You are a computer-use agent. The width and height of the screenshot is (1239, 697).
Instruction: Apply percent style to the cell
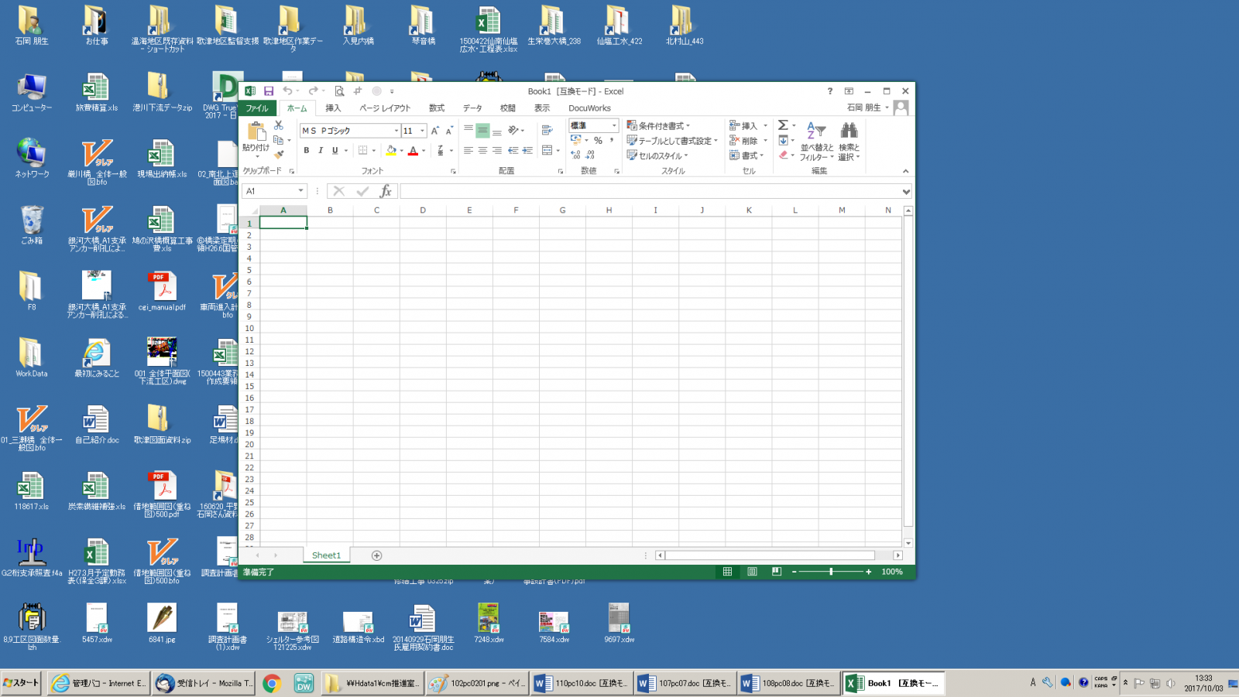pos(598,140)
